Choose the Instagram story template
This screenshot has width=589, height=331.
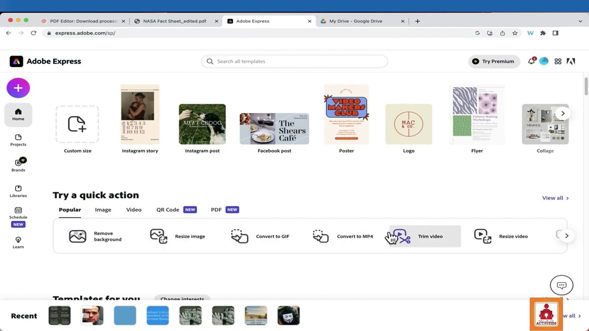pyautogui.click(x=140, y=119)
